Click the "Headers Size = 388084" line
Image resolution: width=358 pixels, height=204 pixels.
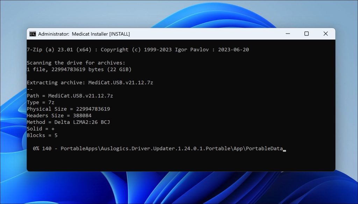point(59,115)
